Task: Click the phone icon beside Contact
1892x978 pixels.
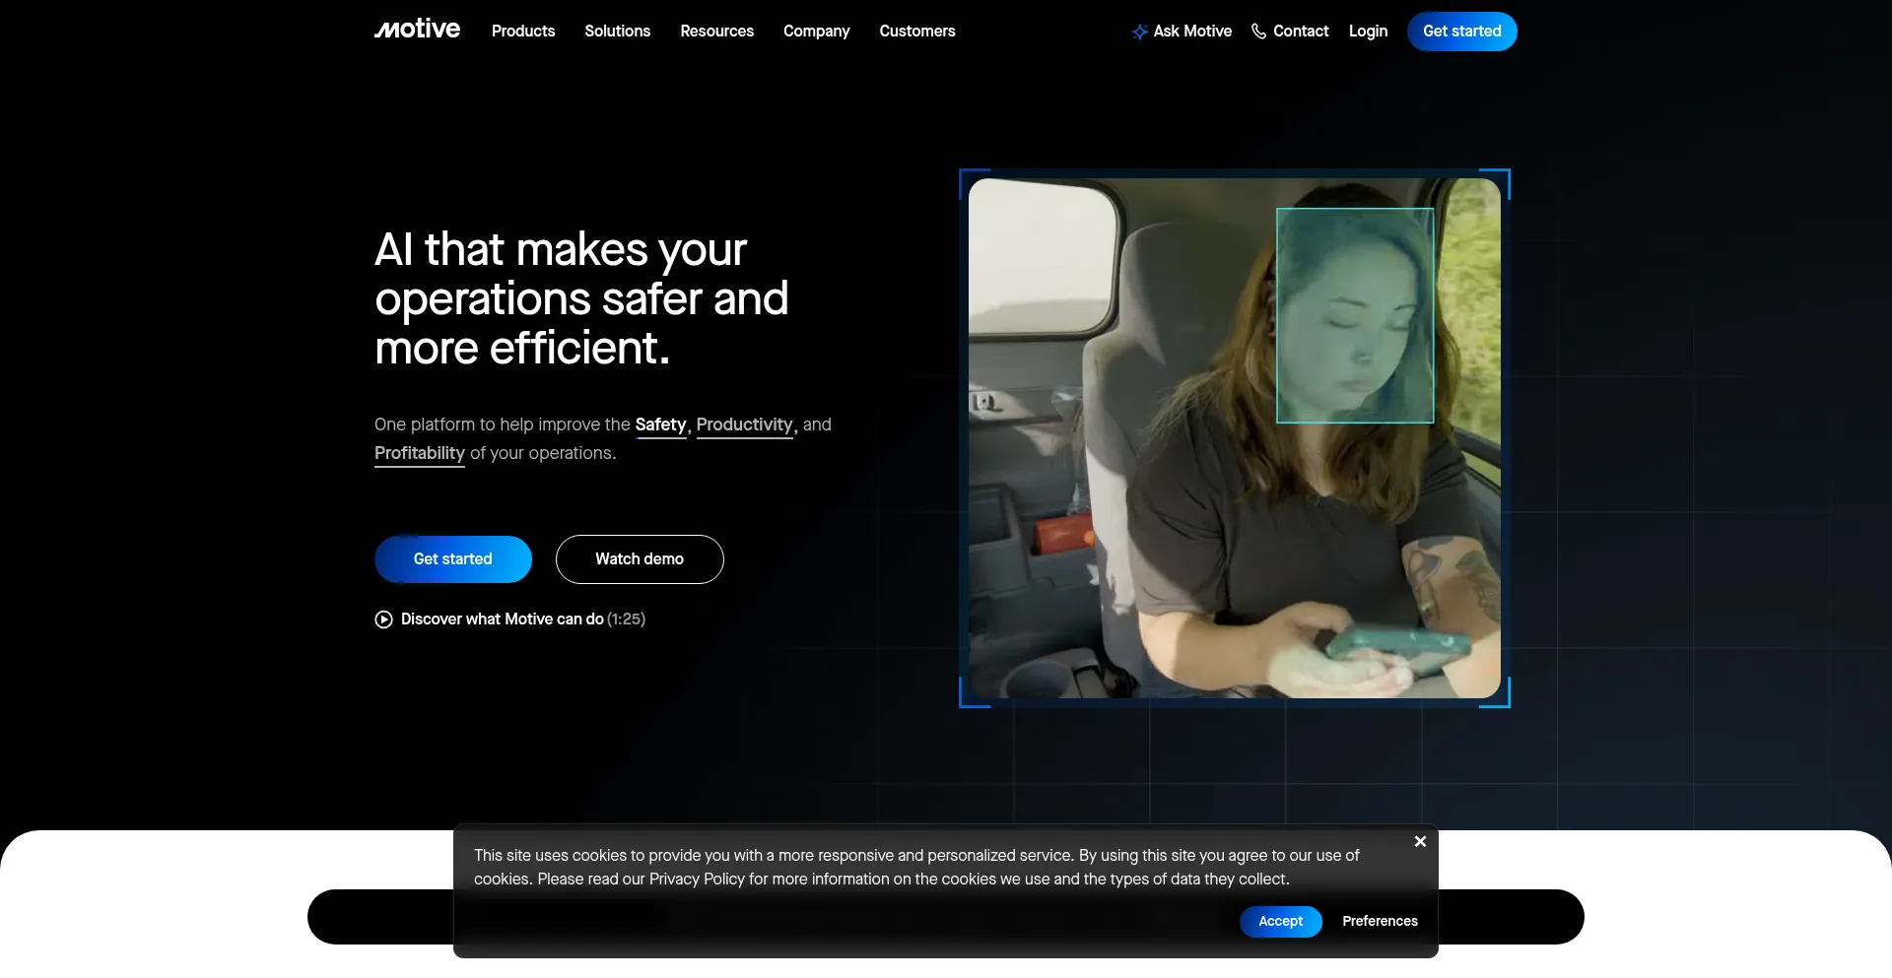Action: click(x=1258, y=32)
